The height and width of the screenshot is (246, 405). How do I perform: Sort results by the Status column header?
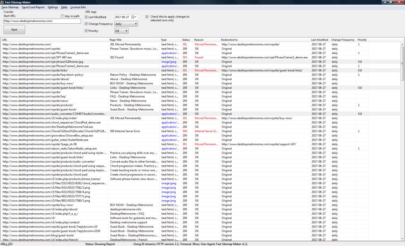(x=186, y=39)
